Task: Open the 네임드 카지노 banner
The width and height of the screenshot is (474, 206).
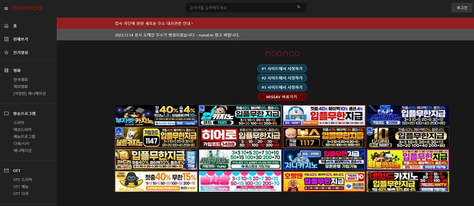Action: pos(408,181)
